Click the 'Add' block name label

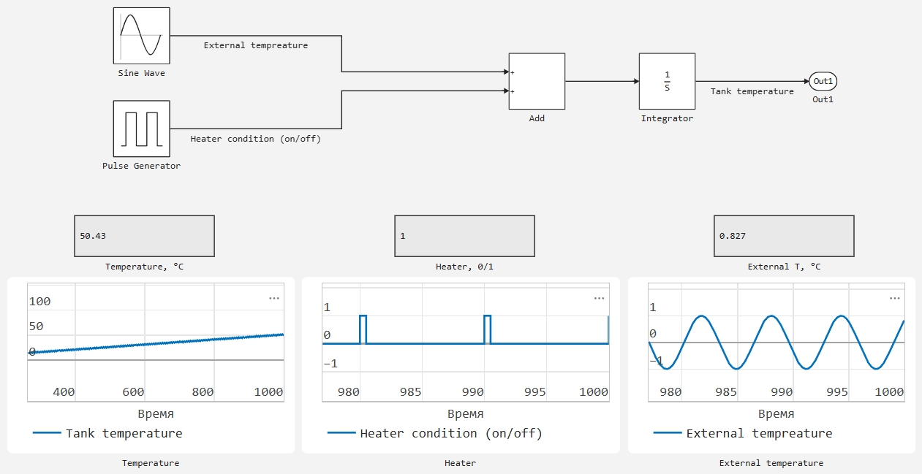click(537, 118)
